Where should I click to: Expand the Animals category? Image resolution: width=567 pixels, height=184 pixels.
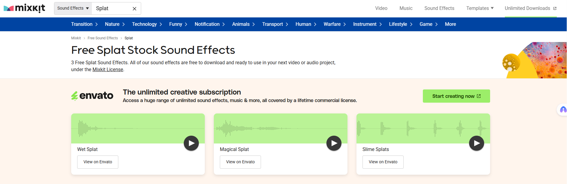click(243, 24)
